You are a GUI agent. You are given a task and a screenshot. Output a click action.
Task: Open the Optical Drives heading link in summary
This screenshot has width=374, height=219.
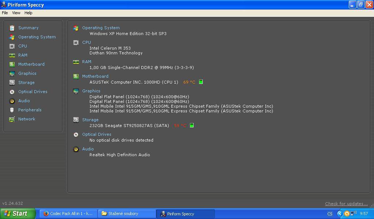tap(96, 134)
